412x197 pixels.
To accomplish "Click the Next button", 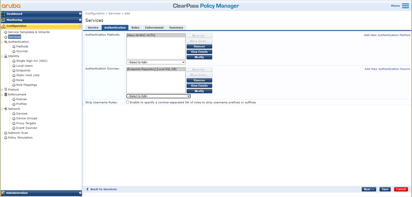I will click(369, 189).
